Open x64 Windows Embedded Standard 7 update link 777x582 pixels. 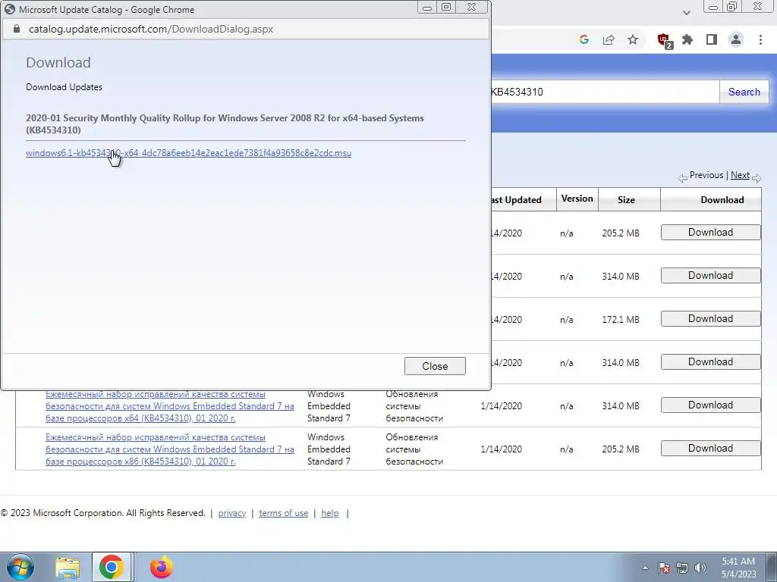point(169,406)
